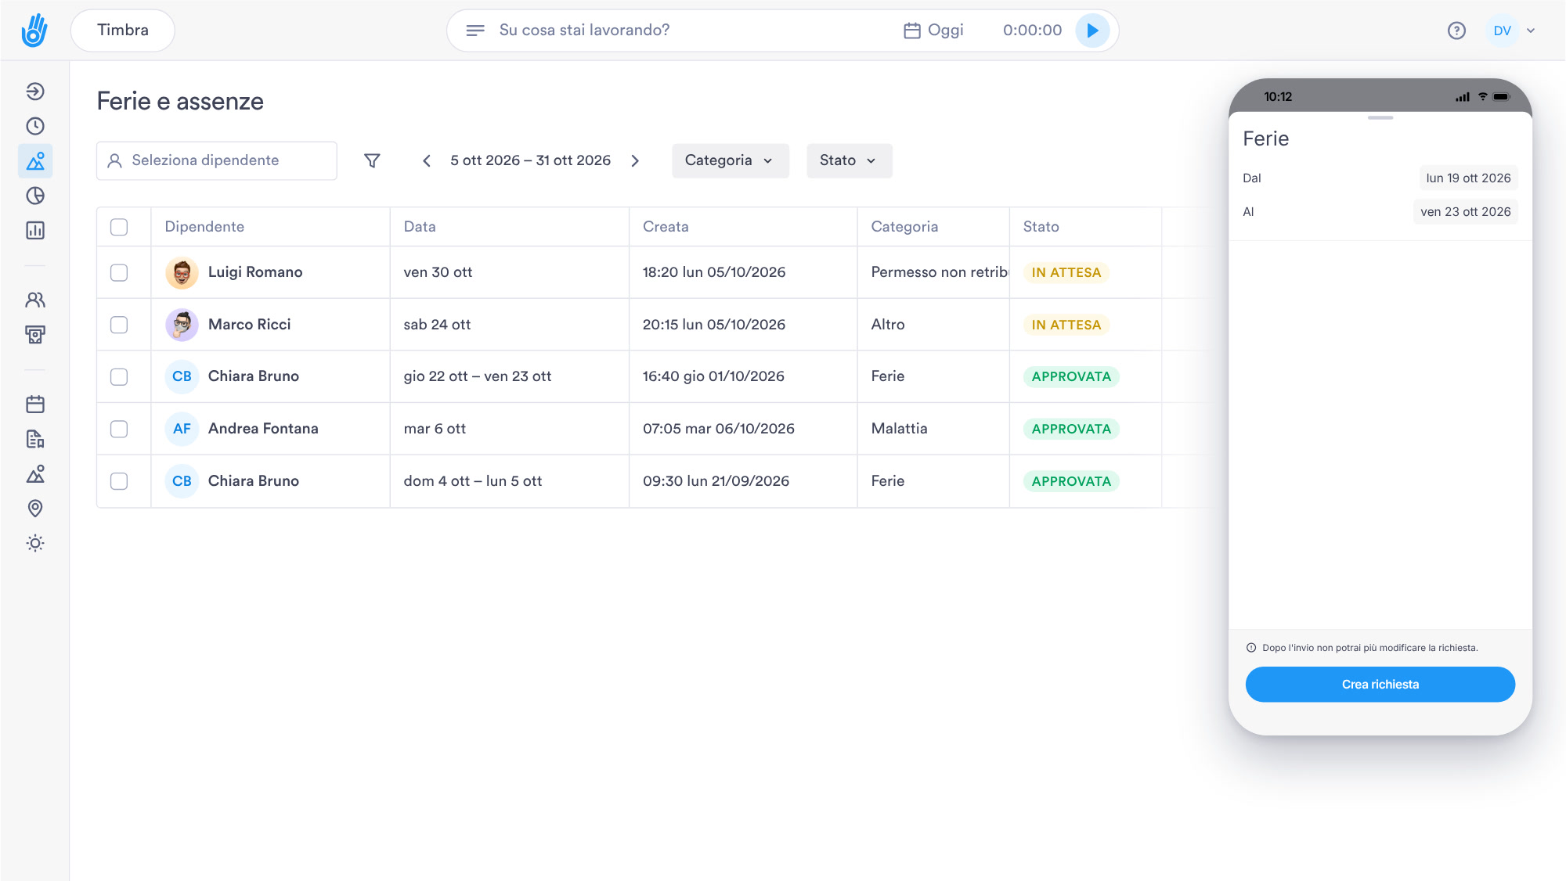Open the kiosk badge sidebar icon

[x=35, y=335]
